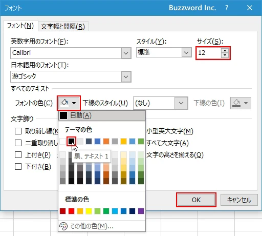Pick the darkest brown shade under theme orange

pos(106,181)
